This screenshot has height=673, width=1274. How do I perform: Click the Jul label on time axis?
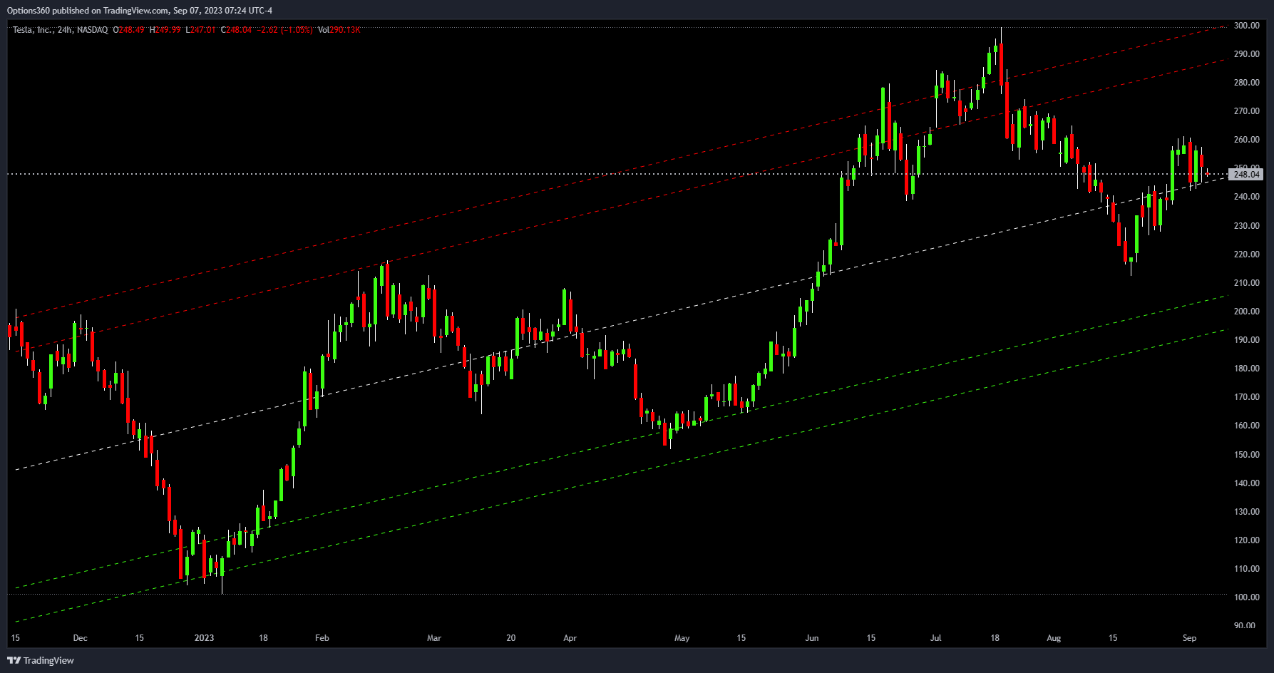click(x=936, y=638)
